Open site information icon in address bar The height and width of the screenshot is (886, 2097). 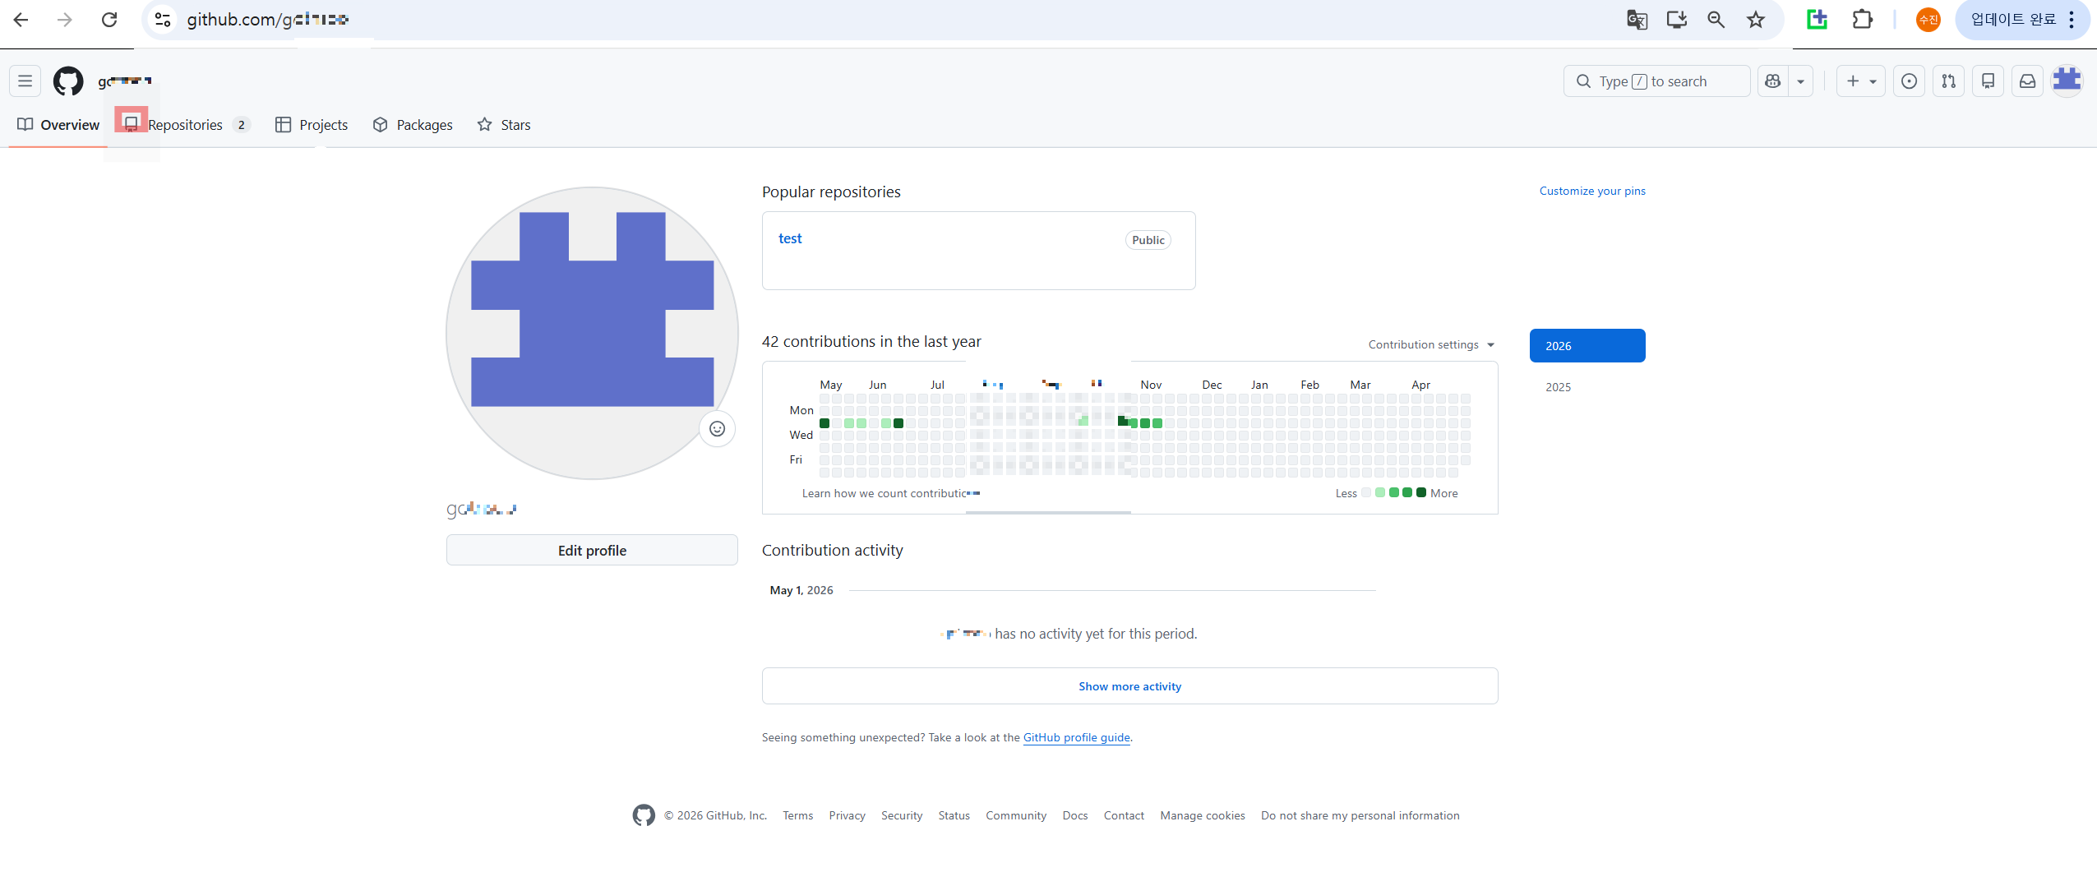click(x=163, y=20)
